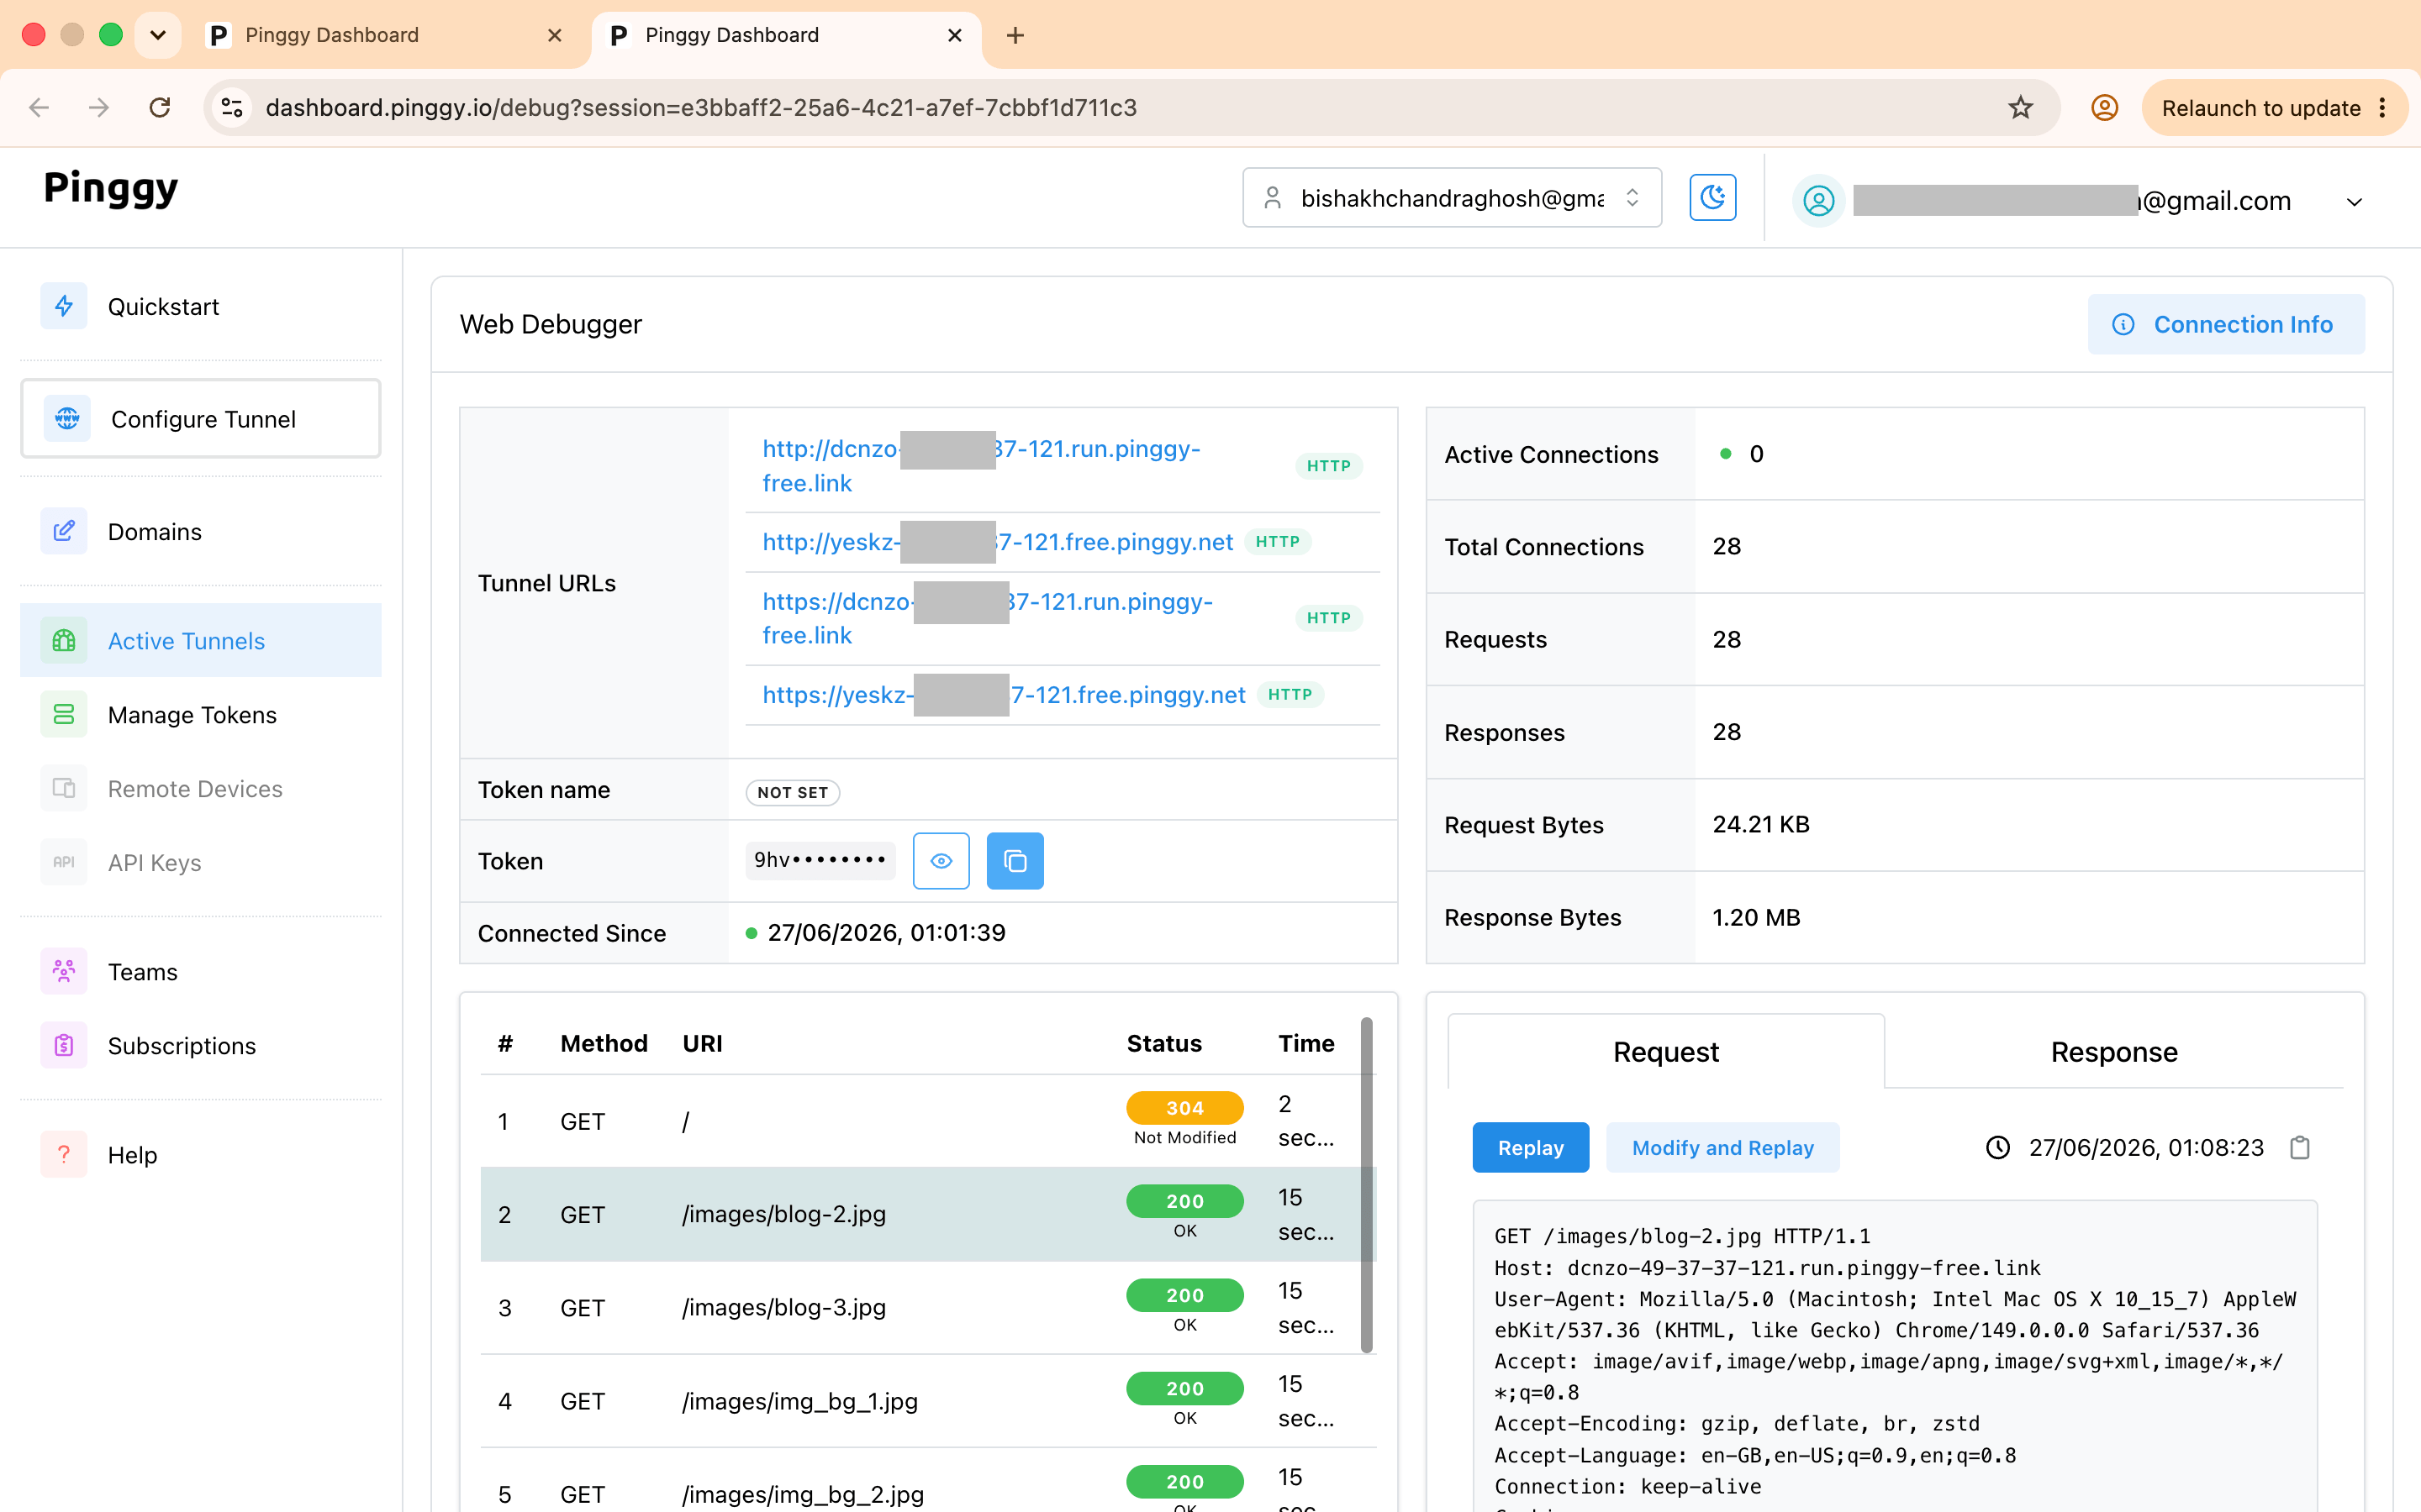Viewport: 2421px width, 1512px height.
Task: Click the Request Bytes value 24.21 KB
Action: click(1761, 824)
